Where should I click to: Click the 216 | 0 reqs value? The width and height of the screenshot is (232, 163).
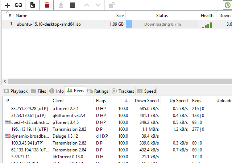tap(198, 109)
